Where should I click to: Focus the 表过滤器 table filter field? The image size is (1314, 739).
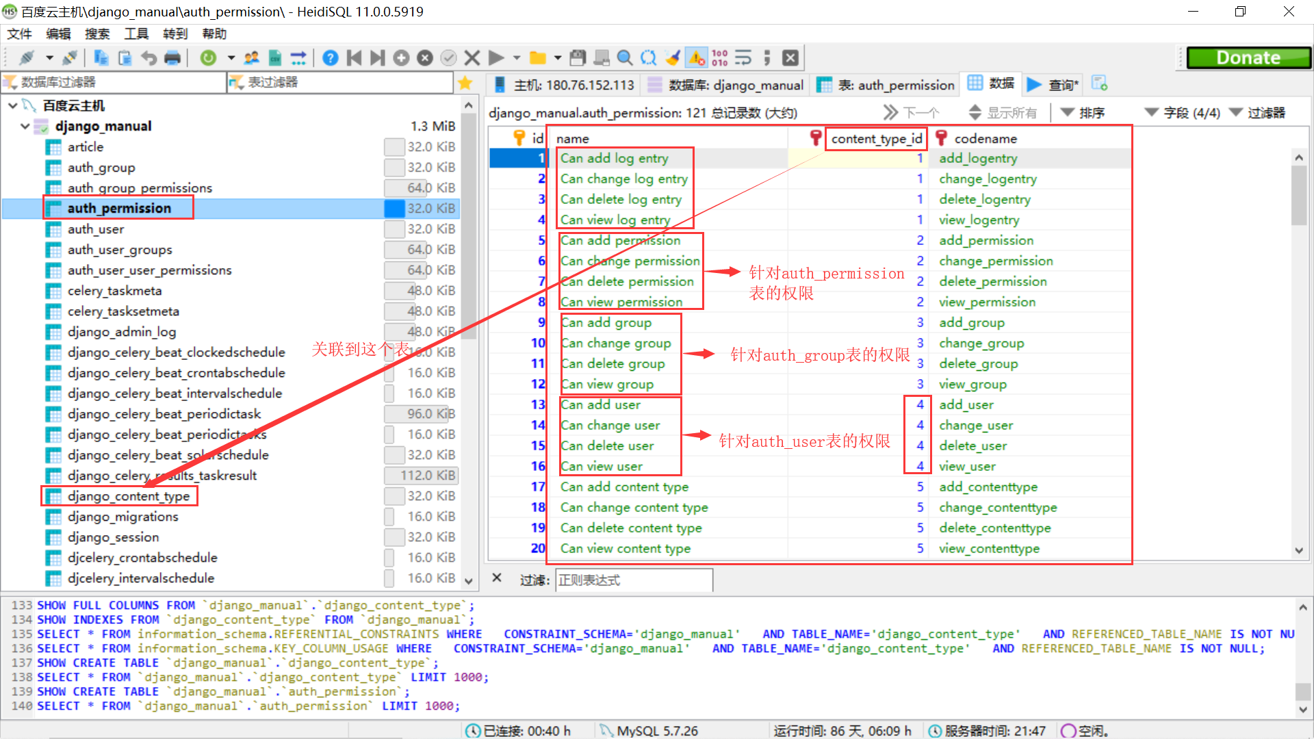[340, 82]
